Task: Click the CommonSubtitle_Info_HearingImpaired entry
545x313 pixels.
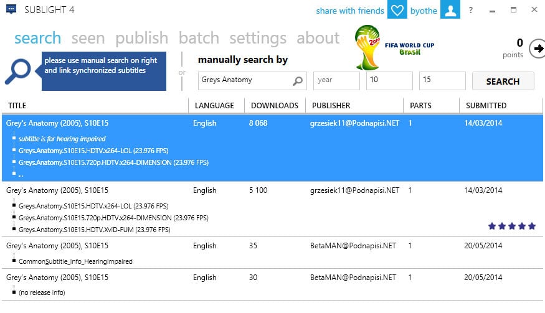Action: [75, 261]
